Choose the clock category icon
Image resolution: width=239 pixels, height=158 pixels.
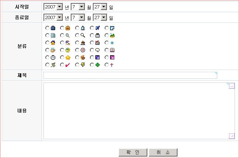(x=53, y=57)
